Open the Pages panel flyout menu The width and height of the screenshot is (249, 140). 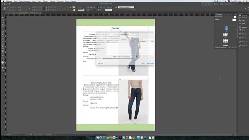click(237, 14)
